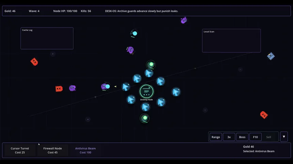The image size is (293, 164).
Task: Click the DESK-OS archive guards message
Action: tap(141, 11)
